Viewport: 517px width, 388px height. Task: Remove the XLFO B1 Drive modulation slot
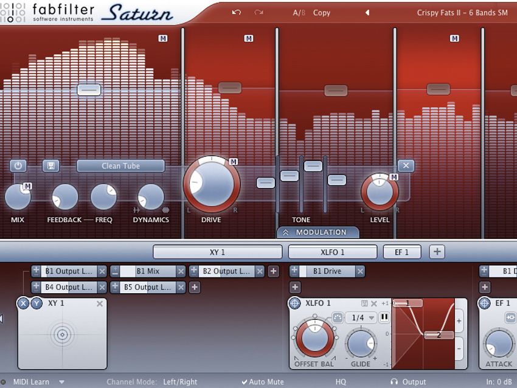click(360, 271)
